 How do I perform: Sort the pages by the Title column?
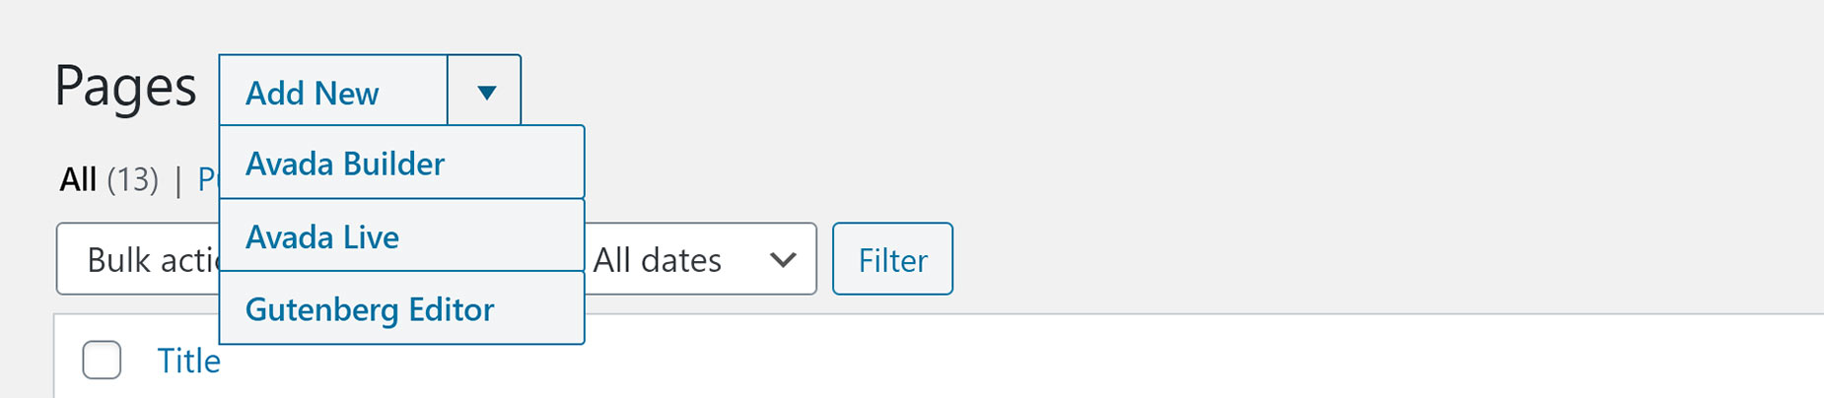click(x=189, y=361)
